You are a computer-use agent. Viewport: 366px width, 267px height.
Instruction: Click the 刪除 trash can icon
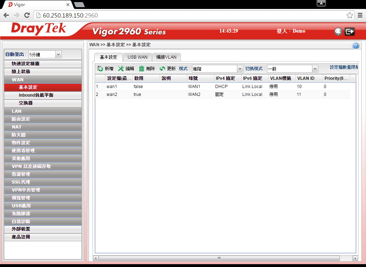(142, 68)
